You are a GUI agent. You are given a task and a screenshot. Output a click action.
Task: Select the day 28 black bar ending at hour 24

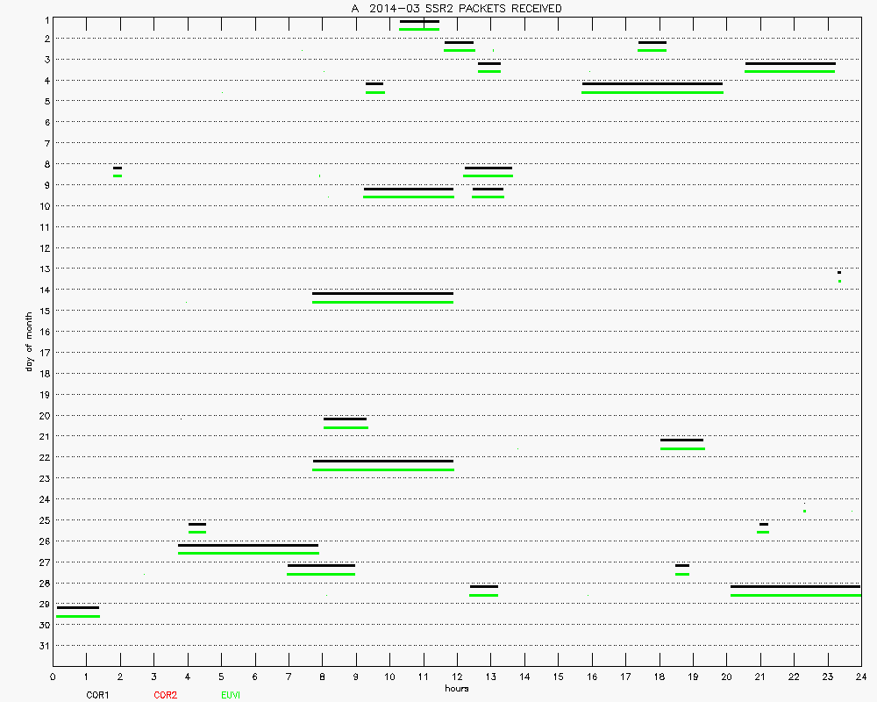(x=795, y=586)
